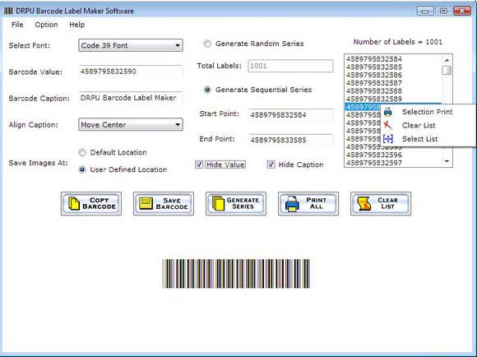
Task: Click the Barcode Caption input field
Action: (x=131, y=98)
